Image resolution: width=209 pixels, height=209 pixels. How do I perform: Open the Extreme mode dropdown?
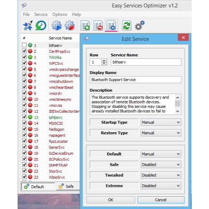[161, 186]
